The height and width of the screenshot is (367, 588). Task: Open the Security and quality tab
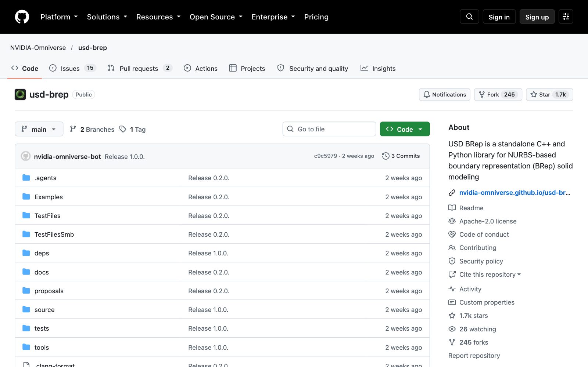click(x=312, y=68)
